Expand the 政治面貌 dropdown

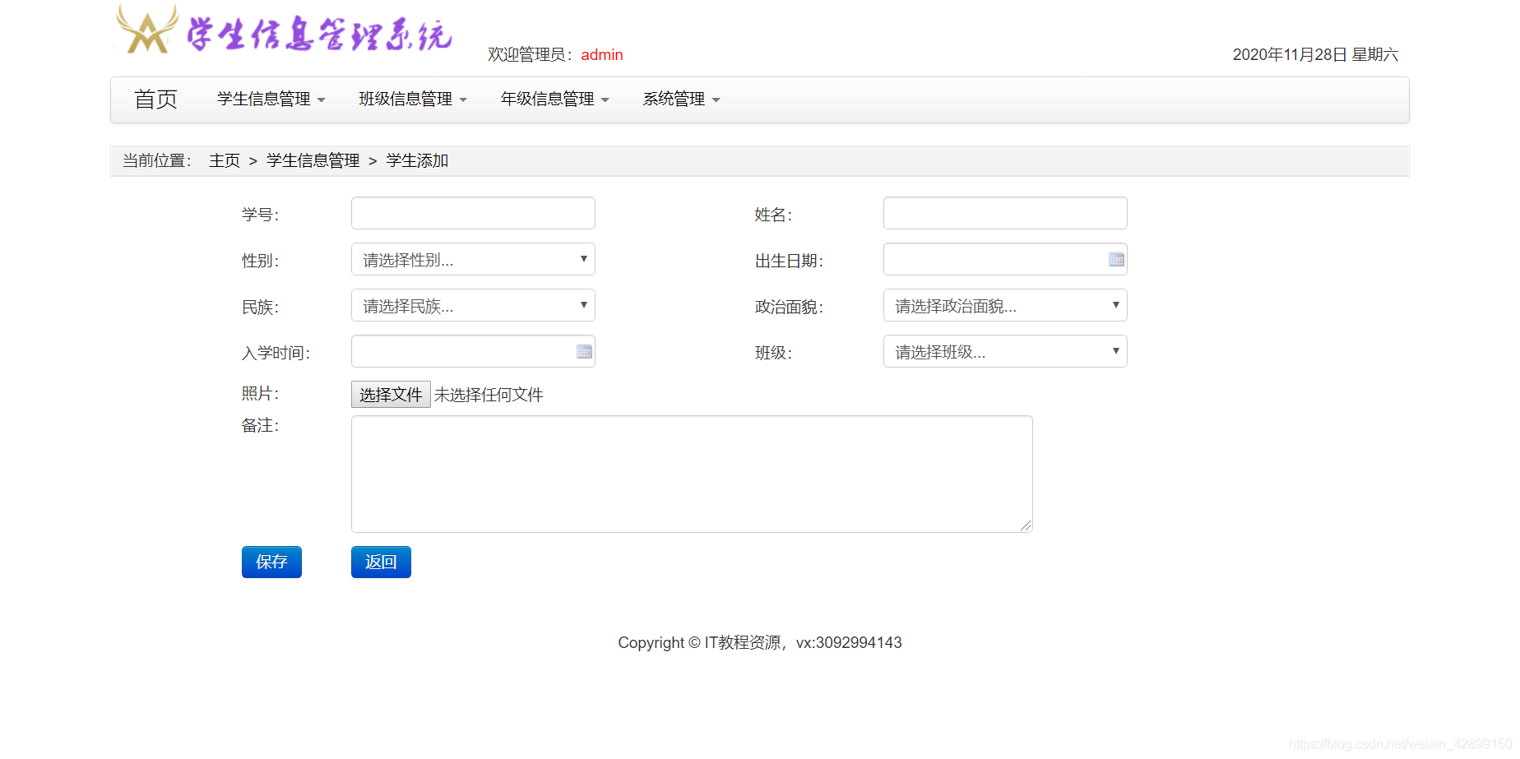pos(1005,305)
